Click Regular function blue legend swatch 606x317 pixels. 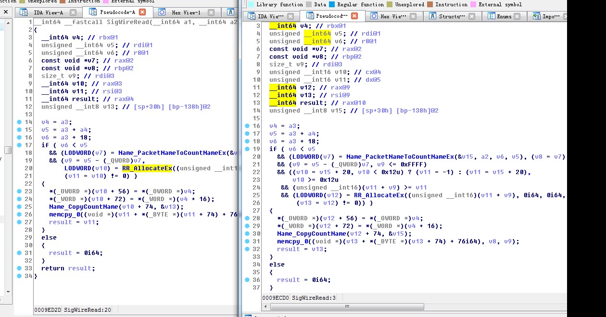tap(332, 4)
